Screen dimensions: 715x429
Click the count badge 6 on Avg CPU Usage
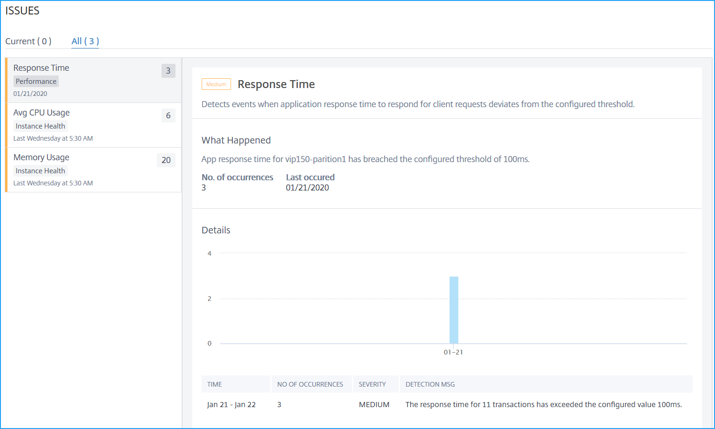click(x=168, y=116)
